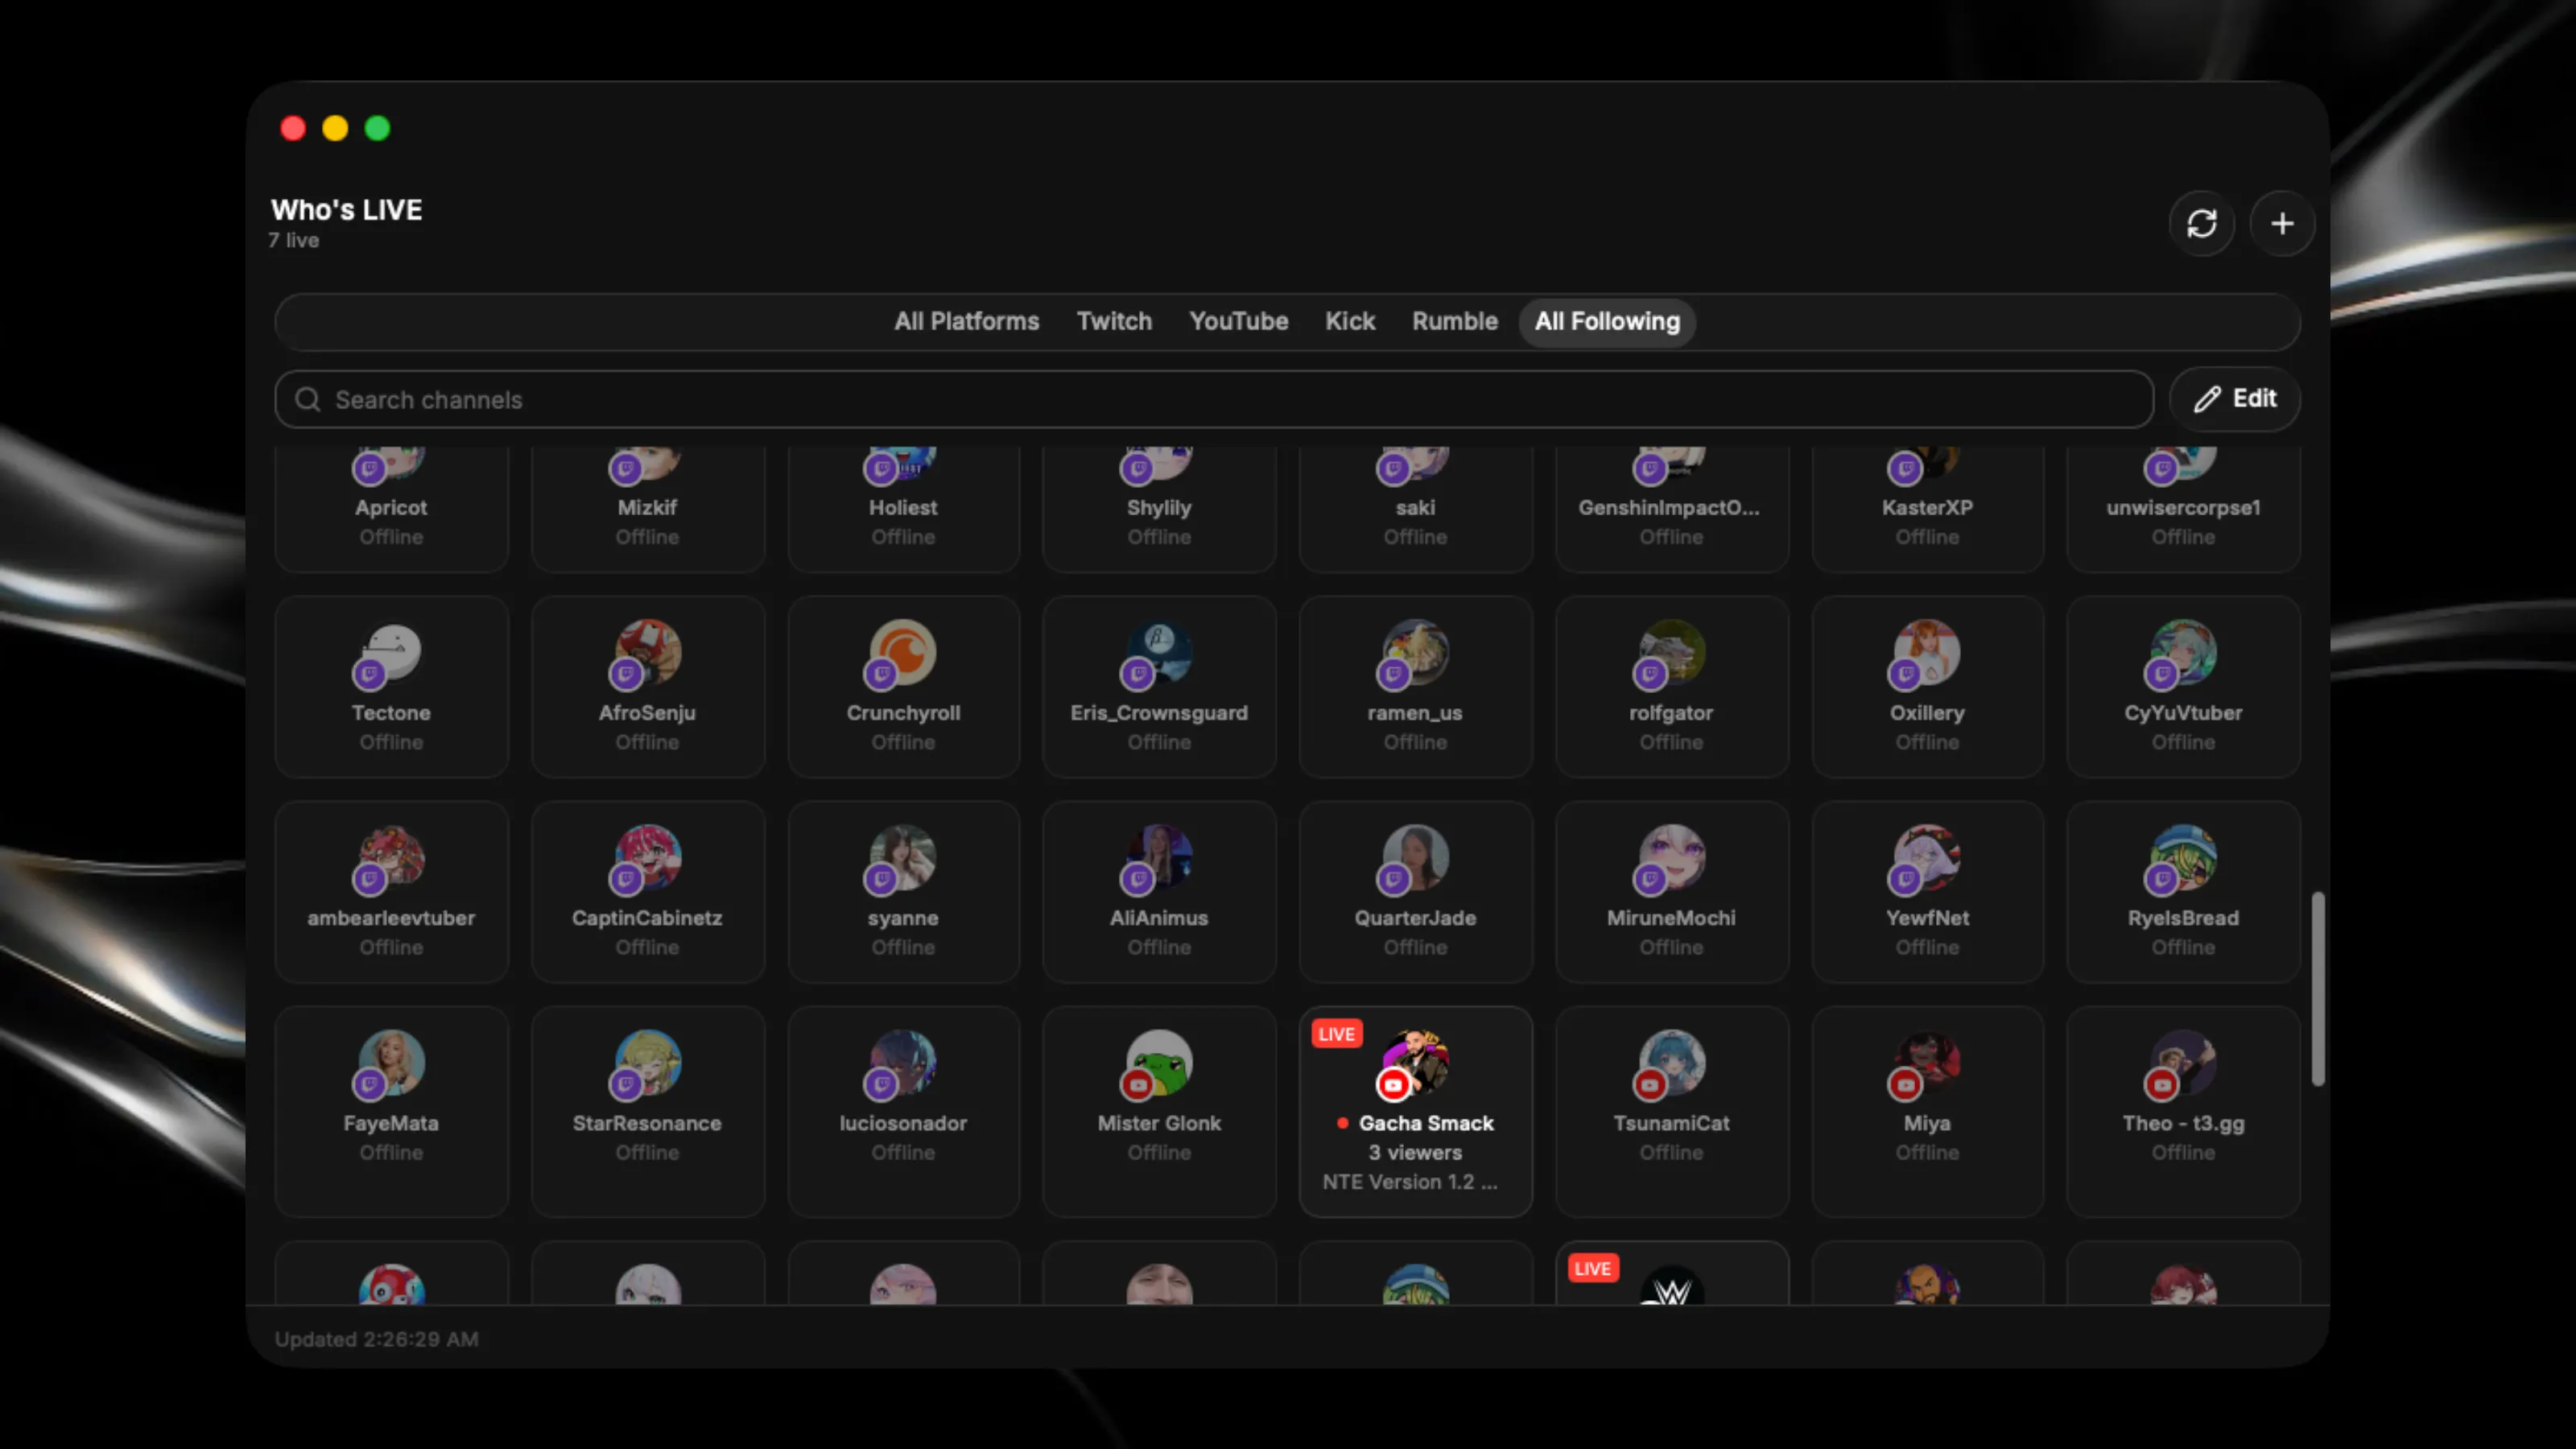Focus the Search channels field
Image resolution: width=2576 pixels, height=1449 pixels.
coord(1214,400)
